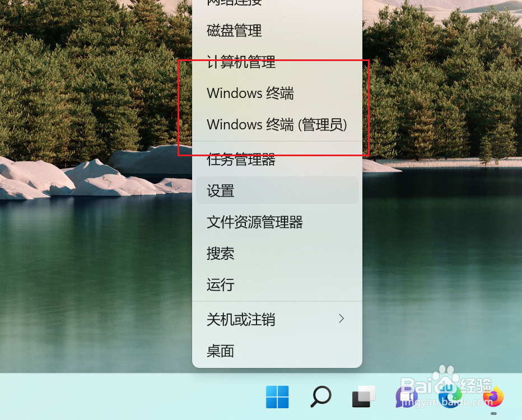This screenshot has height=420, width=522.
Task: Open Microsoft Edge from the taskbar
Action: (450, 398)
